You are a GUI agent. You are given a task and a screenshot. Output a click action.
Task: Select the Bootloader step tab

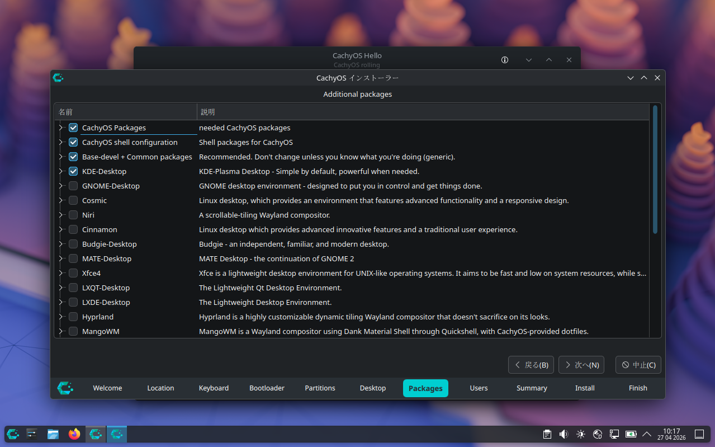coord(267,388)
